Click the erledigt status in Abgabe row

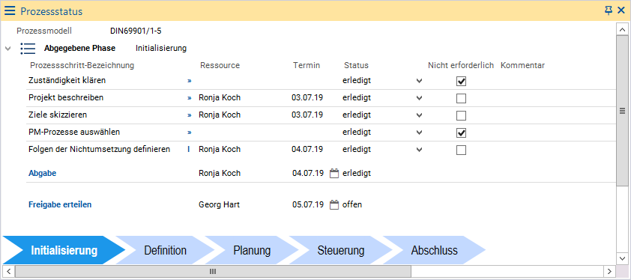[x=357, y=174]
